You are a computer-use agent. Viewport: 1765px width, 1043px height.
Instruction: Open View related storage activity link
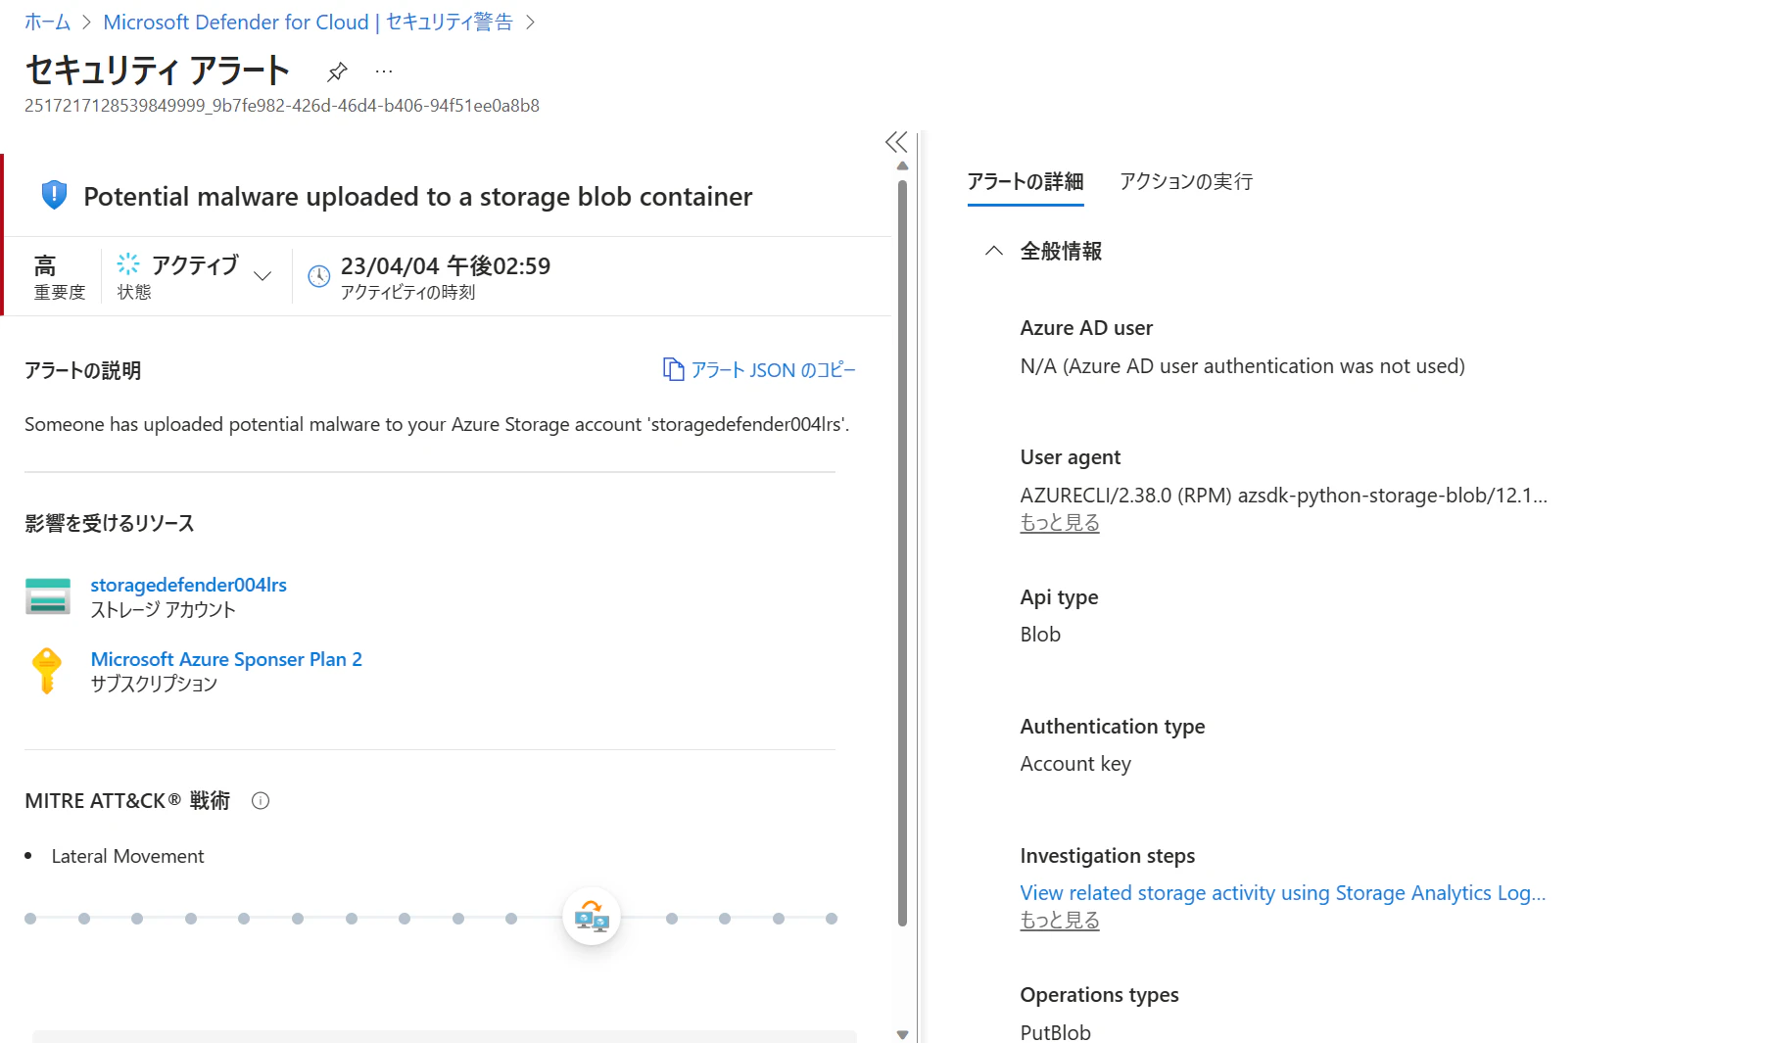(1282, 893)
